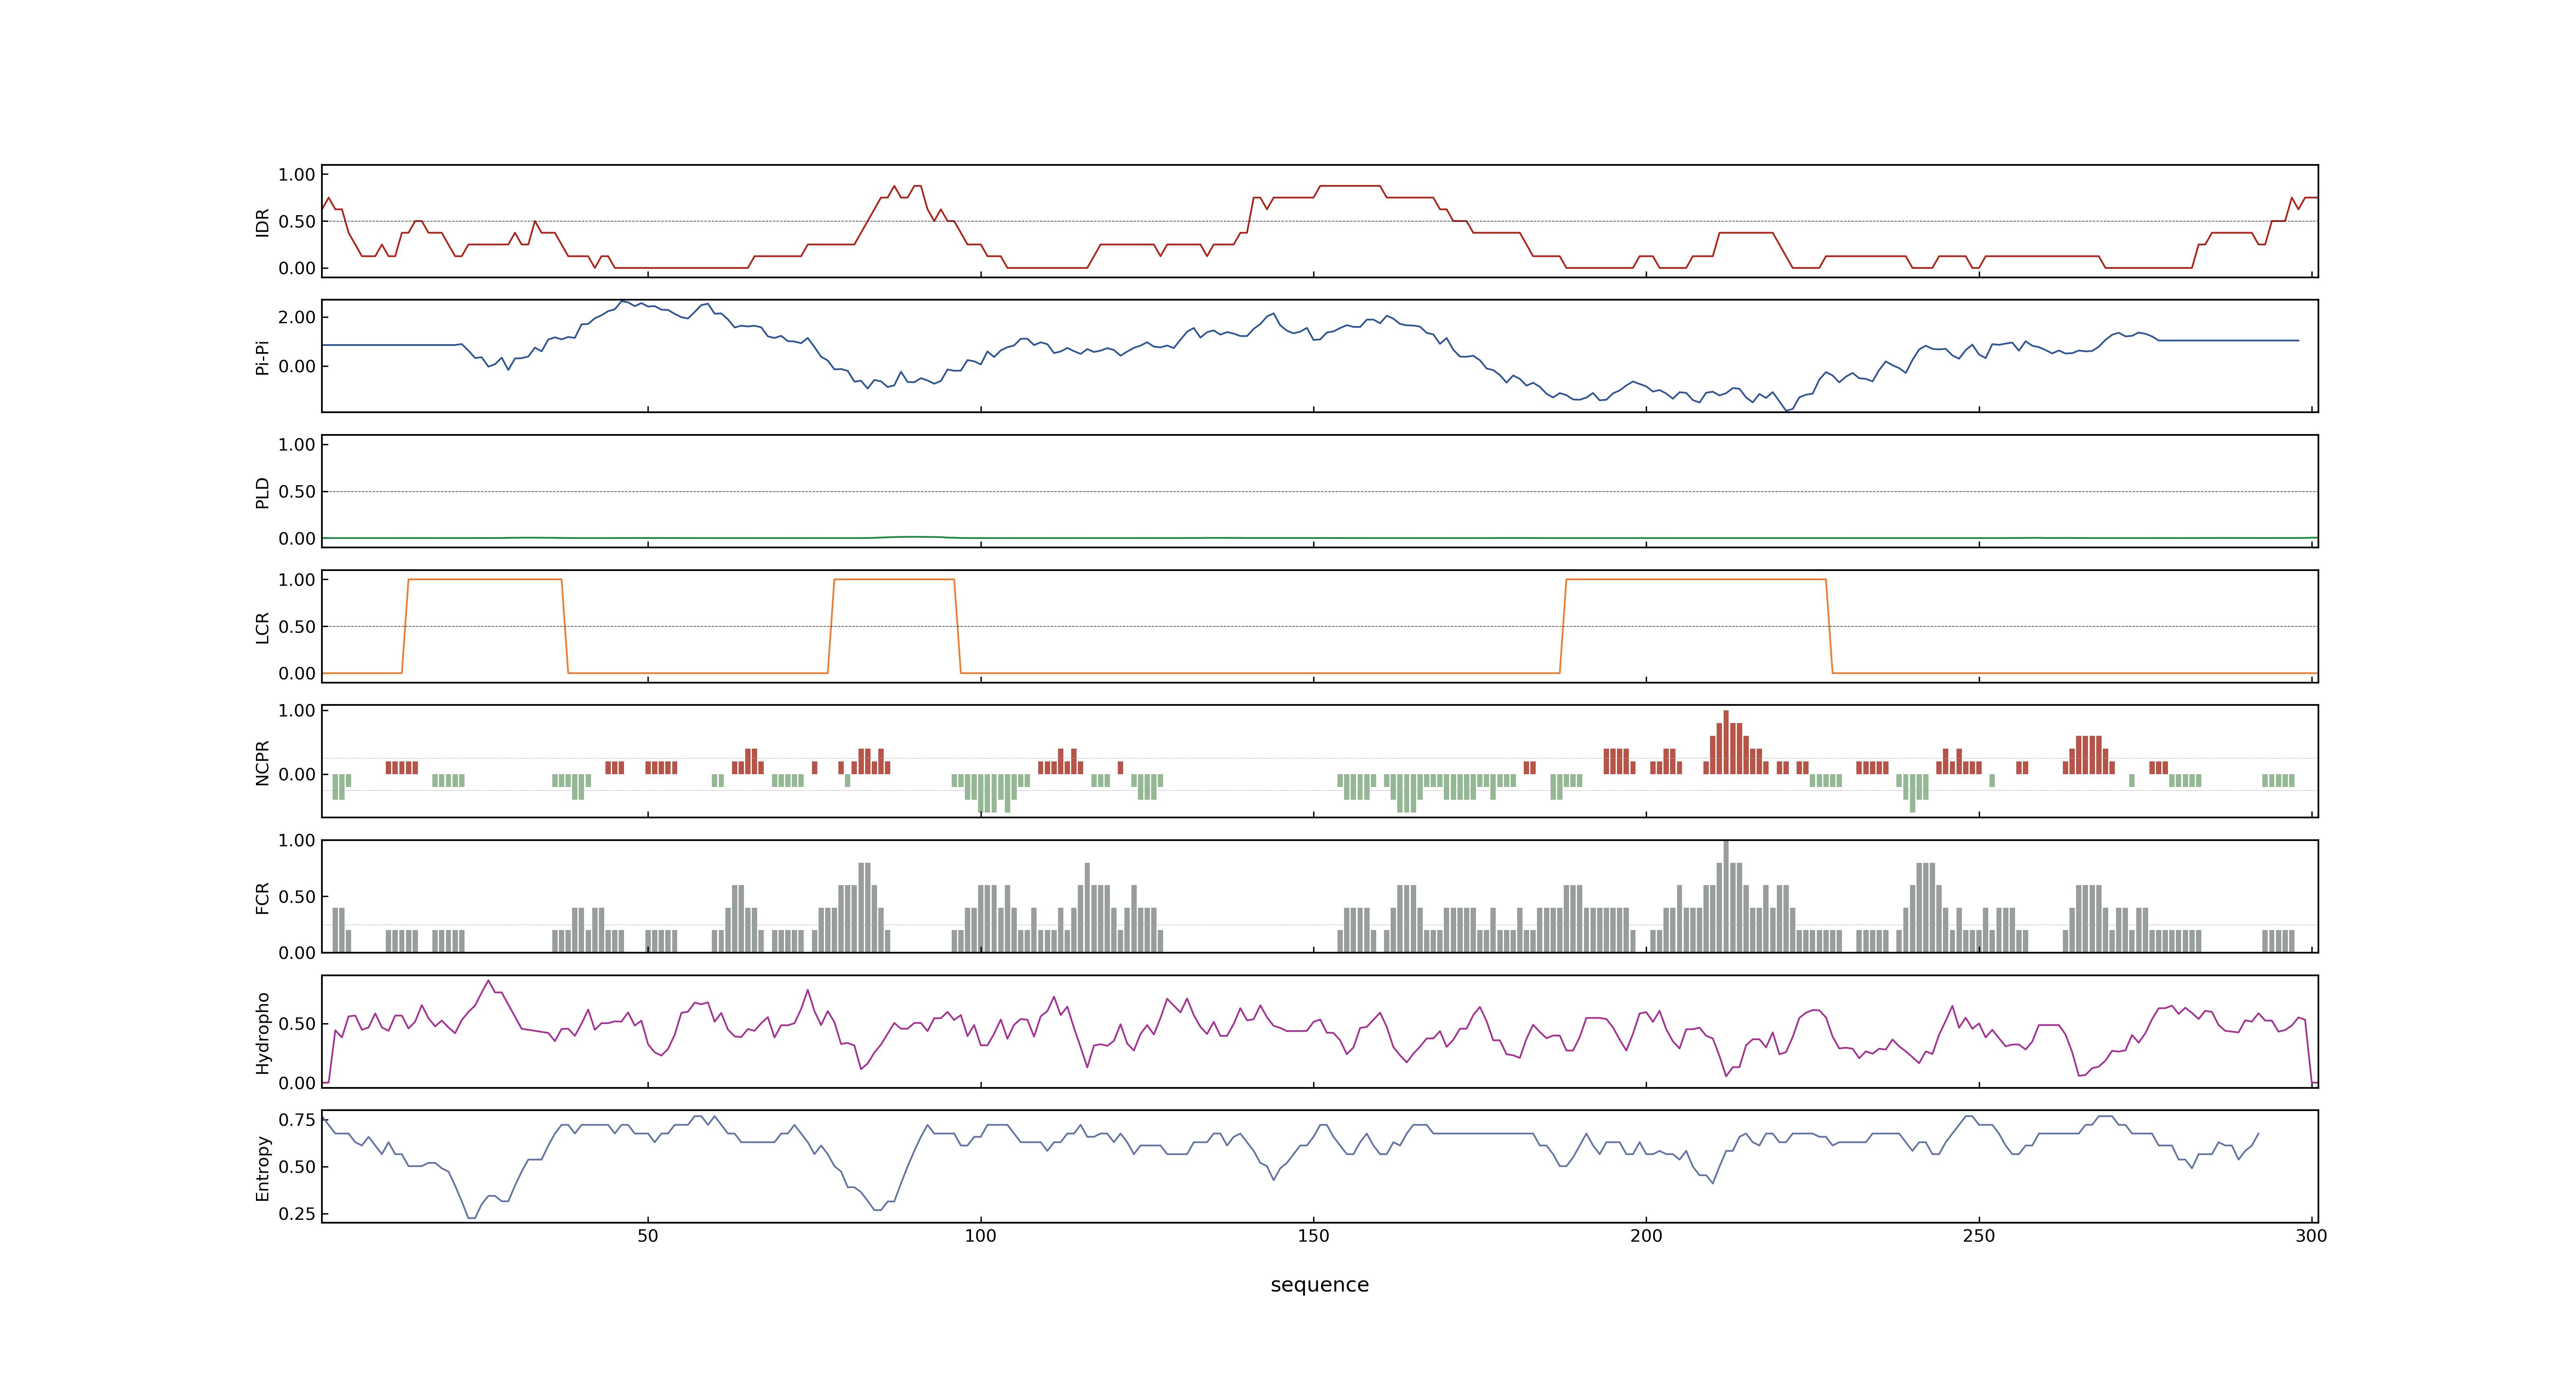Click the widest LCR plateau past position 200
This screenshot has height=1374, width=2576.
[1696, 579]
